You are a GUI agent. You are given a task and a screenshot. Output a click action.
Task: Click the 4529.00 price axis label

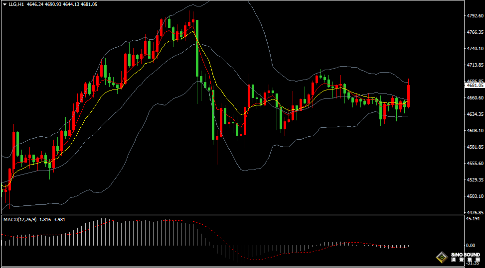475,180
